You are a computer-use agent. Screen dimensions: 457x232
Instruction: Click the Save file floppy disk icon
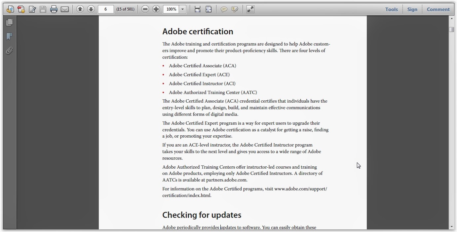(x=43, y=9)
